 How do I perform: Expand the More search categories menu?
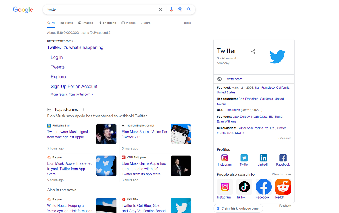pyautogui.click(x=146, y=23)
